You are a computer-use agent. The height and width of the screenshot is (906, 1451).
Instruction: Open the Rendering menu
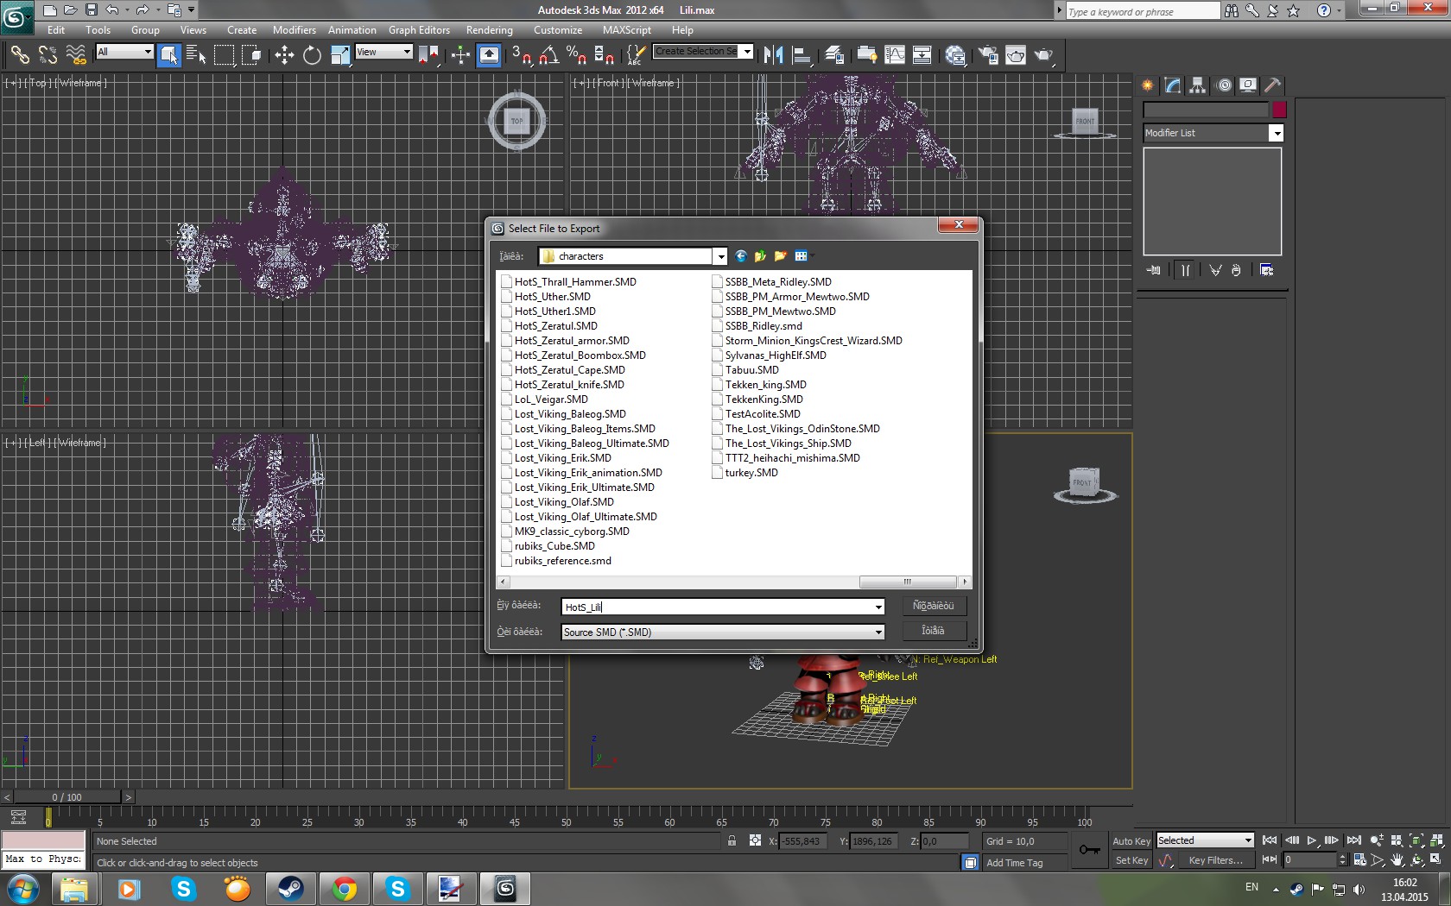pos(490,30)
